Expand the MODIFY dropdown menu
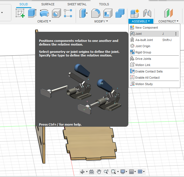 click(x=101, y=21)
